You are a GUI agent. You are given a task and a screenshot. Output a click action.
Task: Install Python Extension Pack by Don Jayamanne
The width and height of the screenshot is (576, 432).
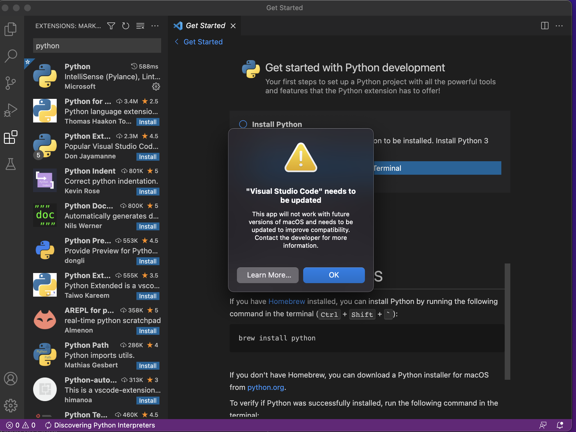[148, 157]
